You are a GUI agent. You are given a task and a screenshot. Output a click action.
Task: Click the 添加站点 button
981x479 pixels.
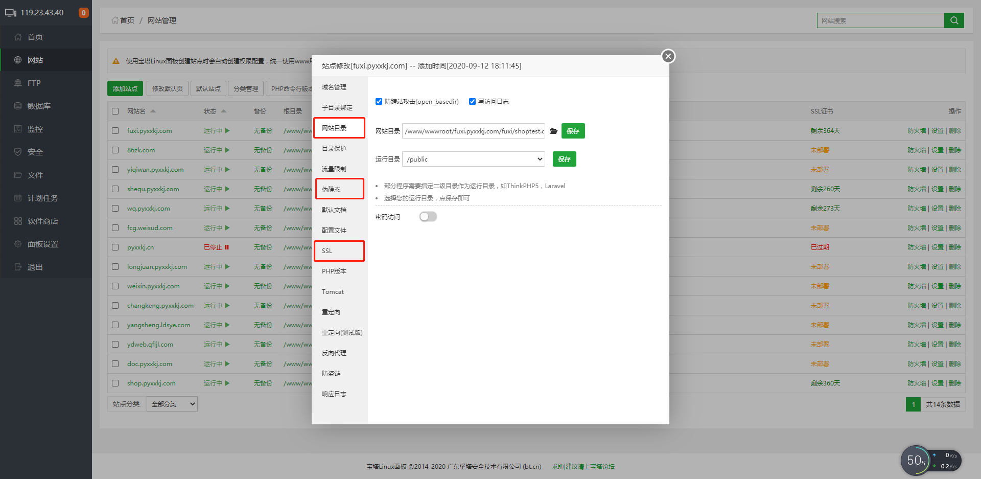pos(125,88)
